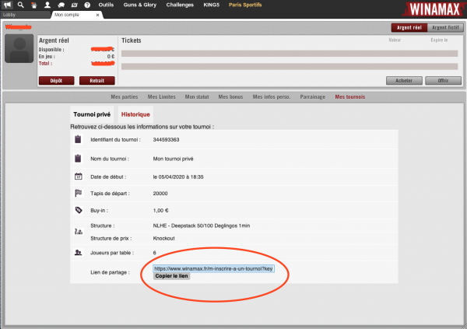Click the Retrait button
Image resolution: width=467 pixels, height=329 pixels.
pos(97,80)
